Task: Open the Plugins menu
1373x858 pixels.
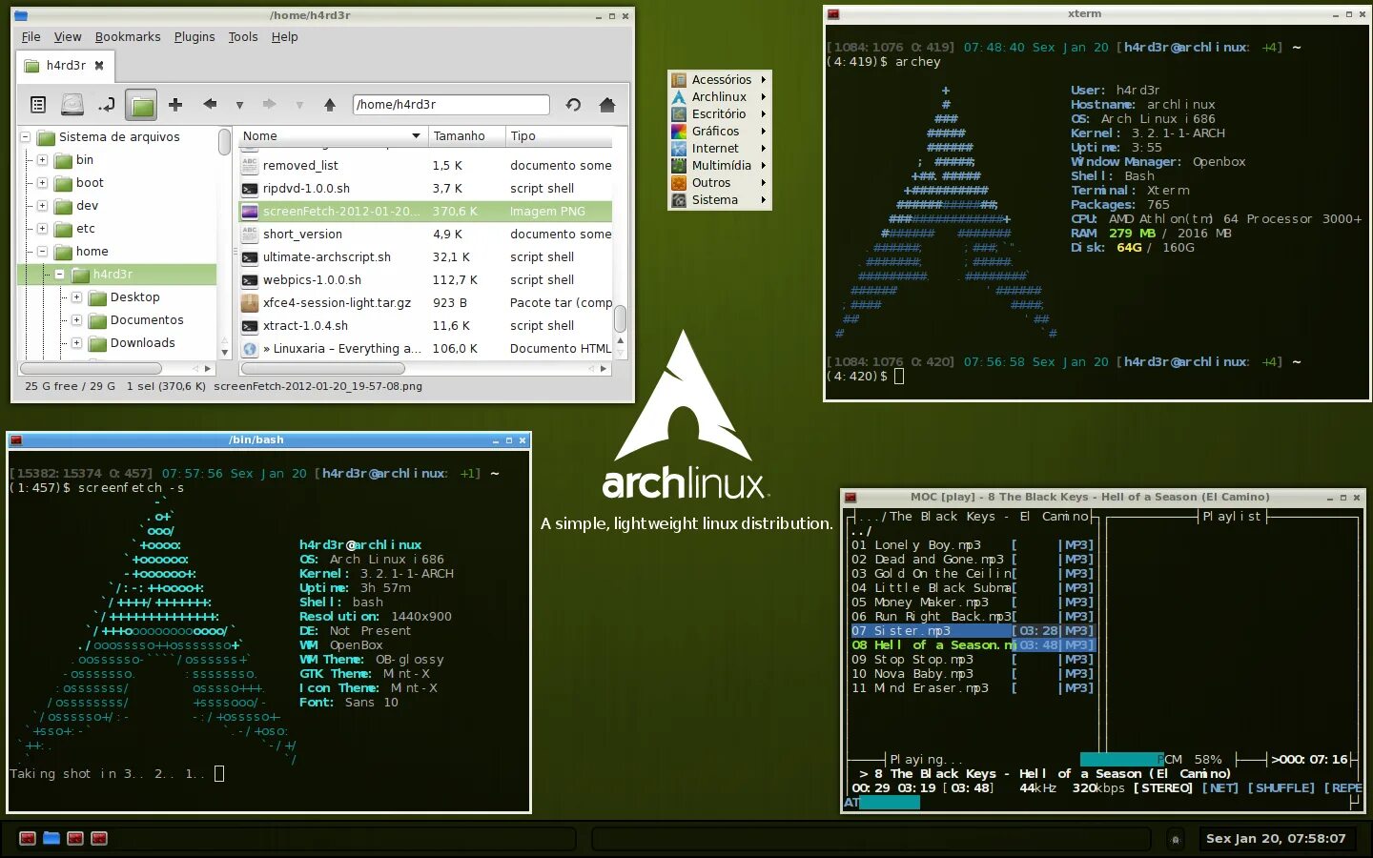Action: [x=195, y=37]
